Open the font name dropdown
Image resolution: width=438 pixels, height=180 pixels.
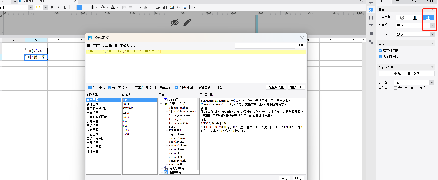31,7
